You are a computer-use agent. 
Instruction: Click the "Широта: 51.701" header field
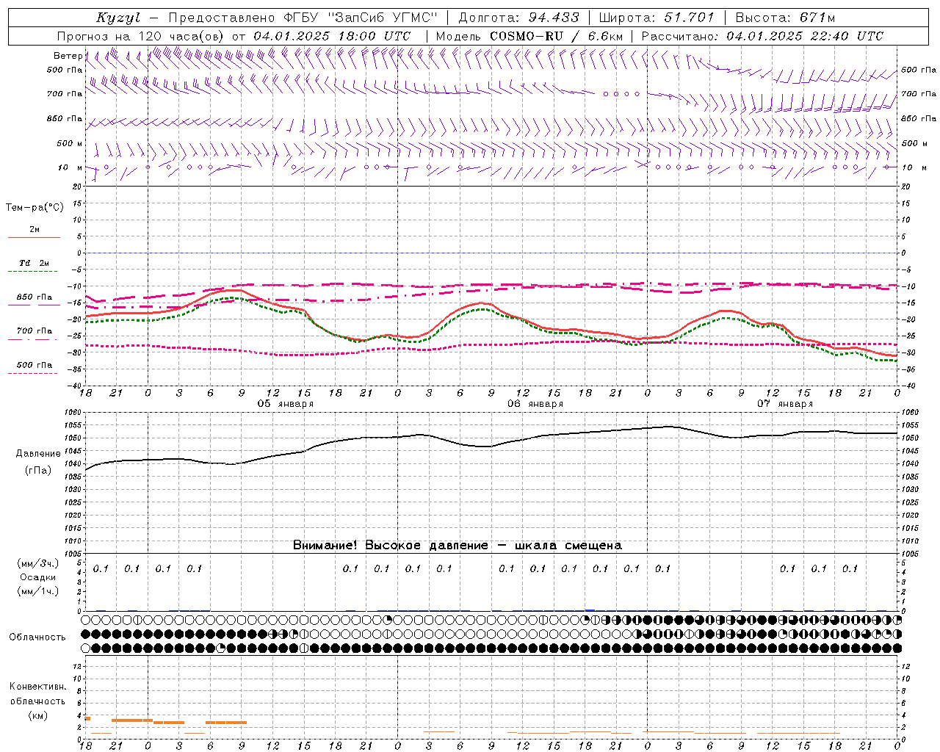[x=657, y=18]
